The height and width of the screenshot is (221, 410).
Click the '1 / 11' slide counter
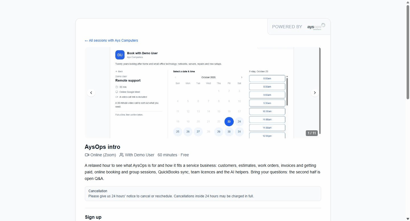click(312, 133)
